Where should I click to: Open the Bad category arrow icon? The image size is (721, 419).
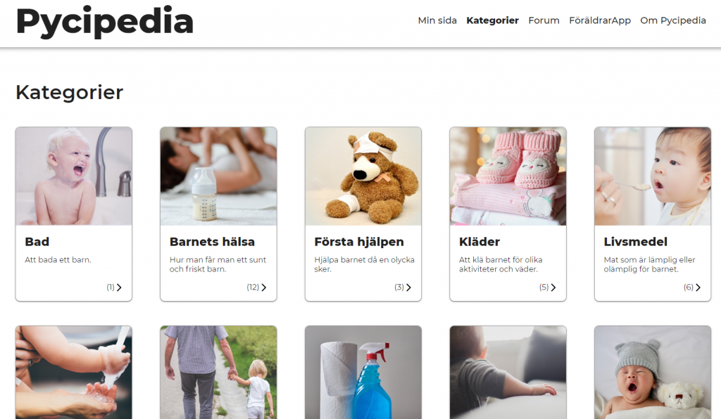[119, 288]
